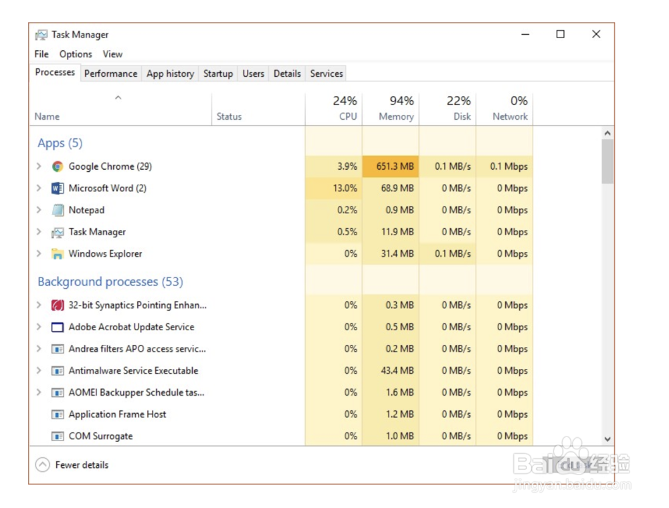The image size is (669, 508).
Task: Click the 68.9 MB memory value
Action: [x=397, y=188]
